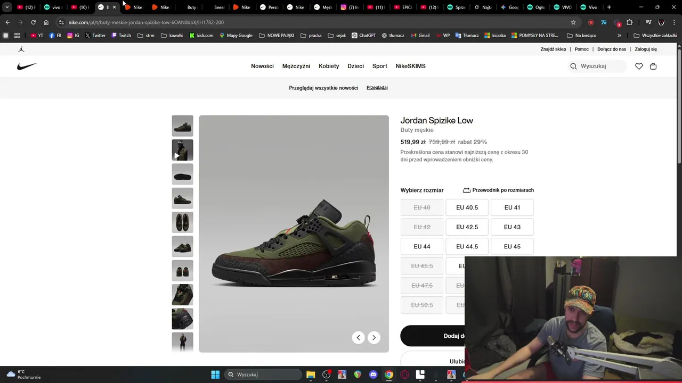Bookmark this page with star icon

coord(573,22)
